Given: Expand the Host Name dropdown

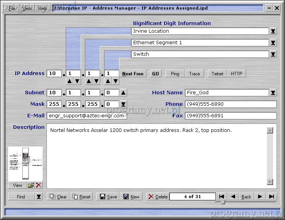Looking at the screenshot, I should [273, 93].
